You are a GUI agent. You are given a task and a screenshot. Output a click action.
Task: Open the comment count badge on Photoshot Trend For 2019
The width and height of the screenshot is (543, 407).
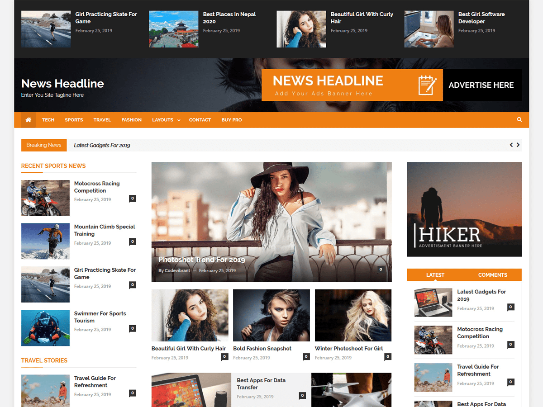click(381, 269)
